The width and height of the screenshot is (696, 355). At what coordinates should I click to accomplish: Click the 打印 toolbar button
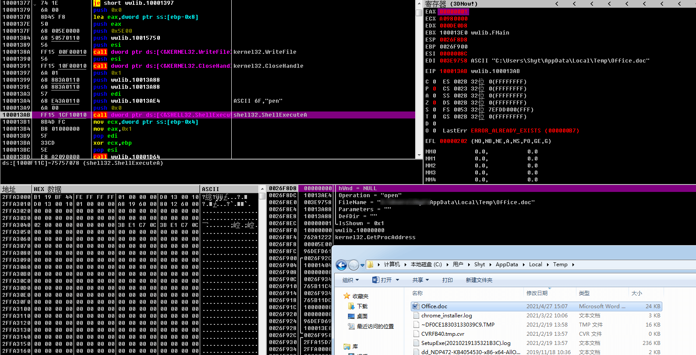448,280
